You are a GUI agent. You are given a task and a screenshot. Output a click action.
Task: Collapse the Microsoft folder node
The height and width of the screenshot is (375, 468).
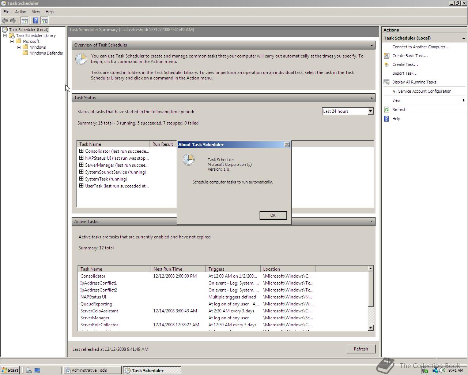coord(12,41)
